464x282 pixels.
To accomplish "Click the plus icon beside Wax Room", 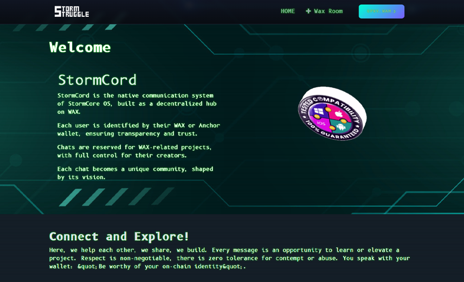I will coord(308,11).
